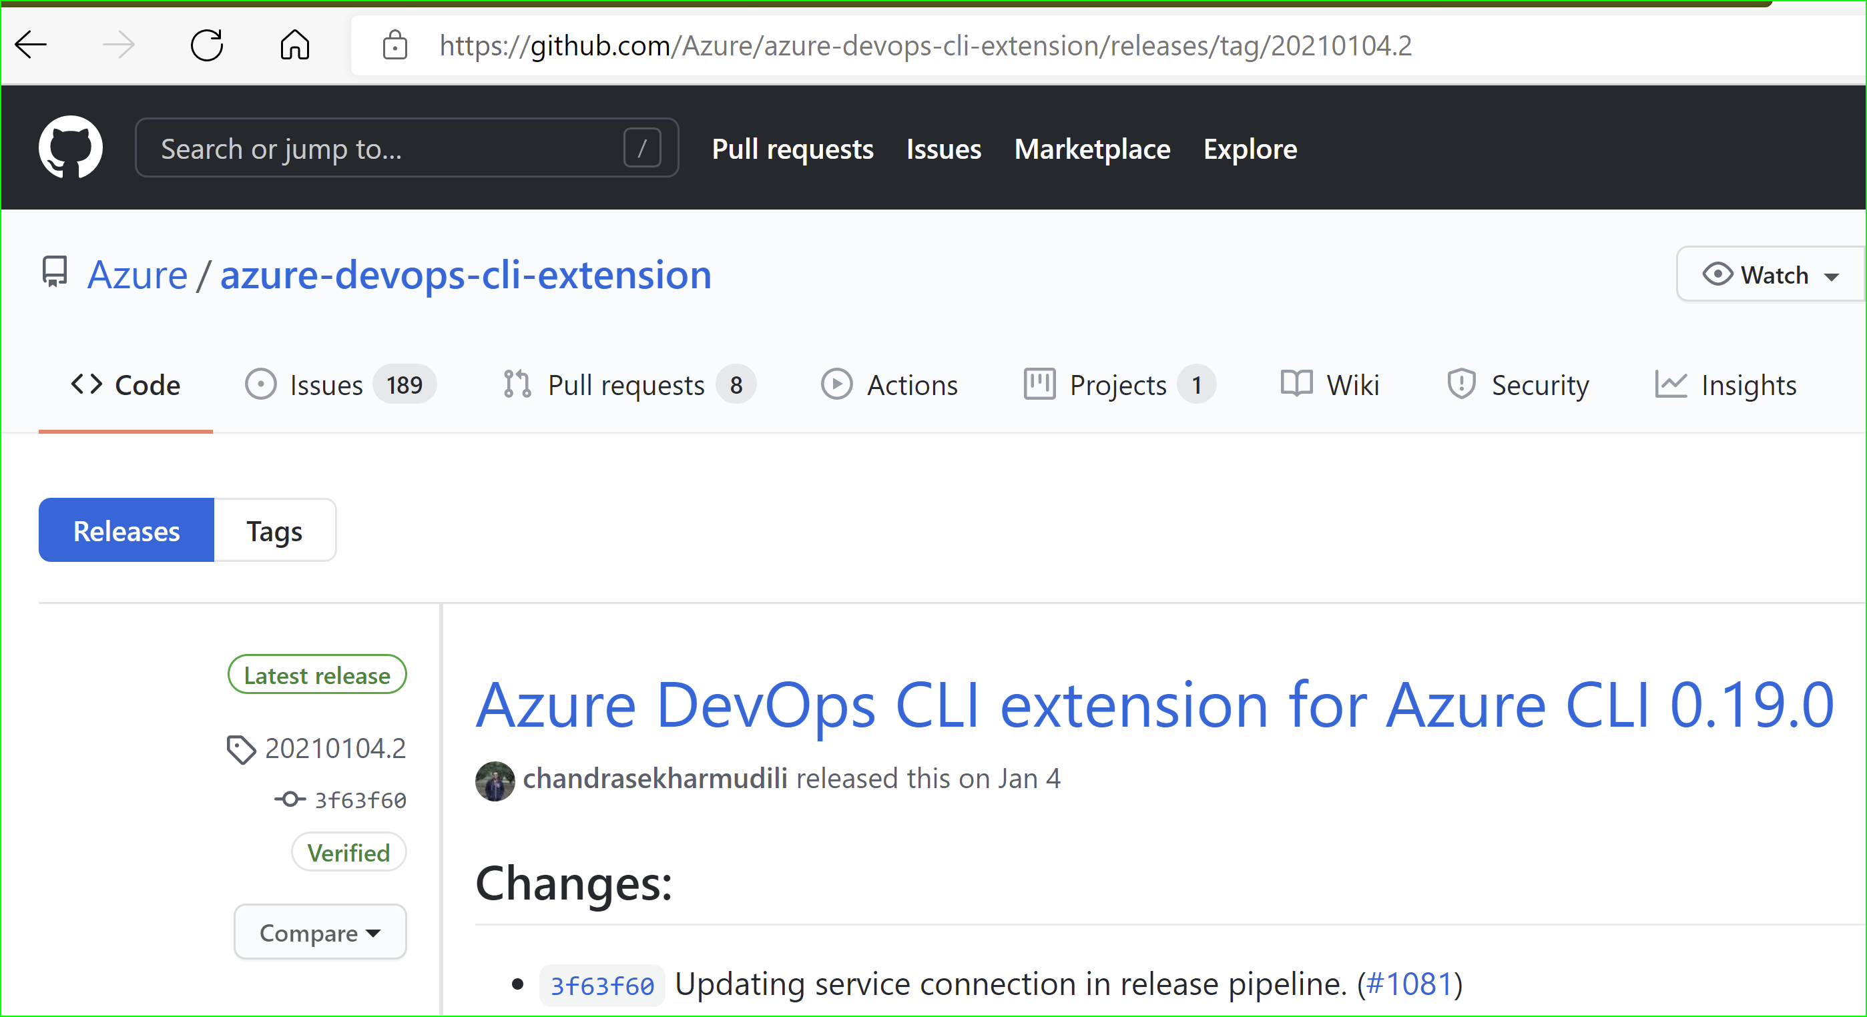The image size is (1867, 1017).
Task: Select the Actions tab play icon
Action: pyautogui.click(x=837, y=384)
